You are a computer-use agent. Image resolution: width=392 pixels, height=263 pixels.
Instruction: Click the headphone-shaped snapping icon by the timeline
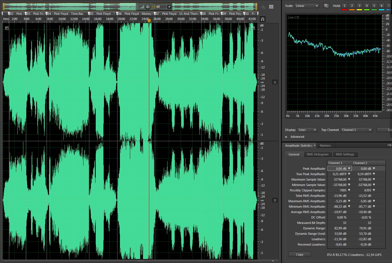pyautogui.click(x=263, y=19)
